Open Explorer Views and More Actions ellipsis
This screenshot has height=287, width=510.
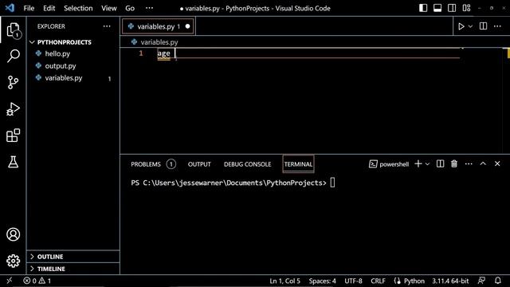(107, 26)
